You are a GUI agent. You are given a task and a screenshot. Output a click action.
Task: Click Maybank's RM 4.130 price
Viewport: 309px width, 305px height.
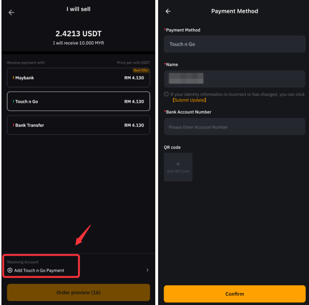(134, 78)
